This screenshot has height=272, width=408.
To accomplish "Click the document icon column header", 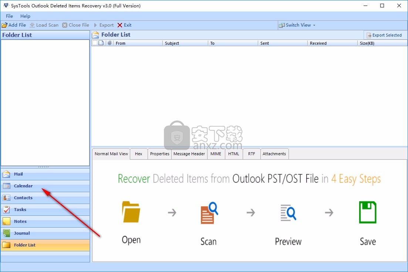I will coord(101,43).
